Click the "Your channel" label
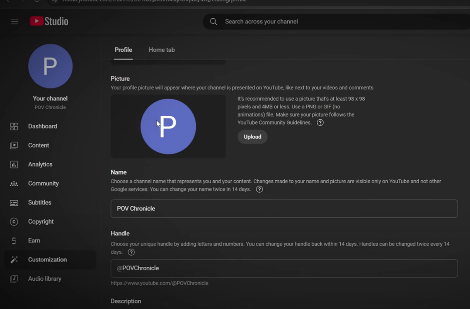The image size is (470, 309). coord(50,99)
